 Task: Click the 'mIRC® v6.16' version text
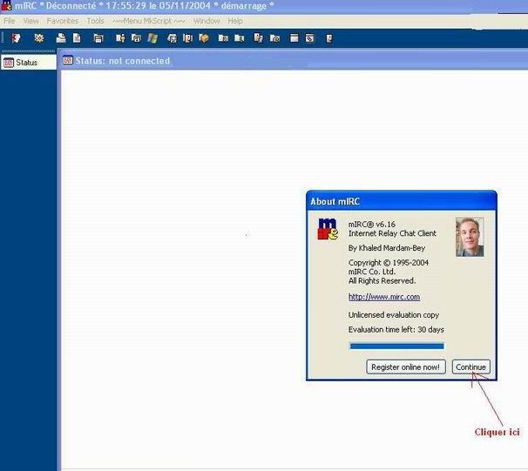click(372, 225)
